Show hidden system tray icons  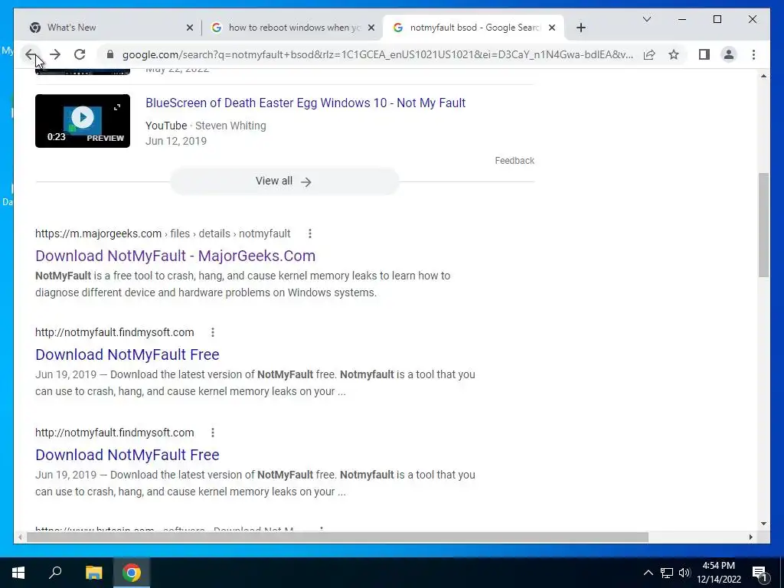click(x=648, y=573)
